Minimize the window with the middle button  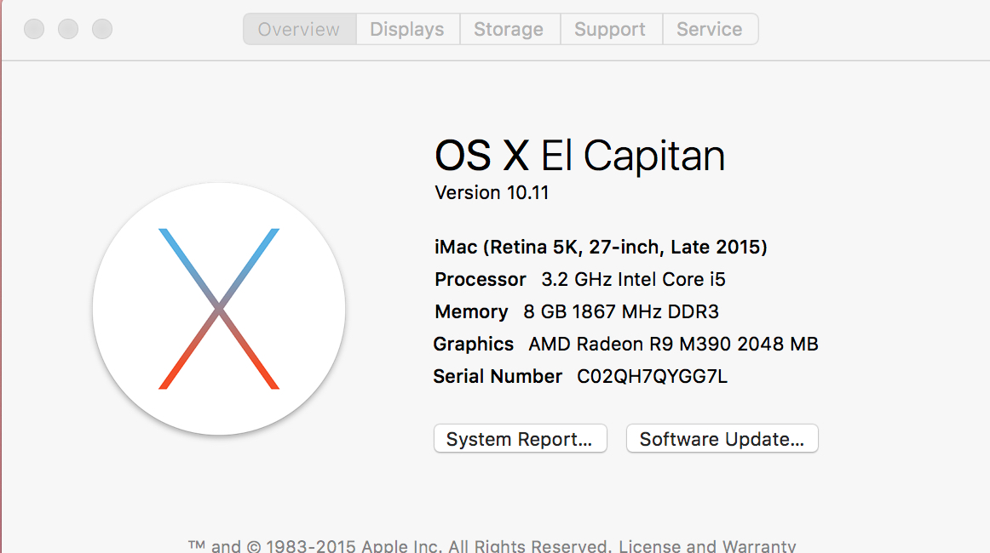click(68, 29)
